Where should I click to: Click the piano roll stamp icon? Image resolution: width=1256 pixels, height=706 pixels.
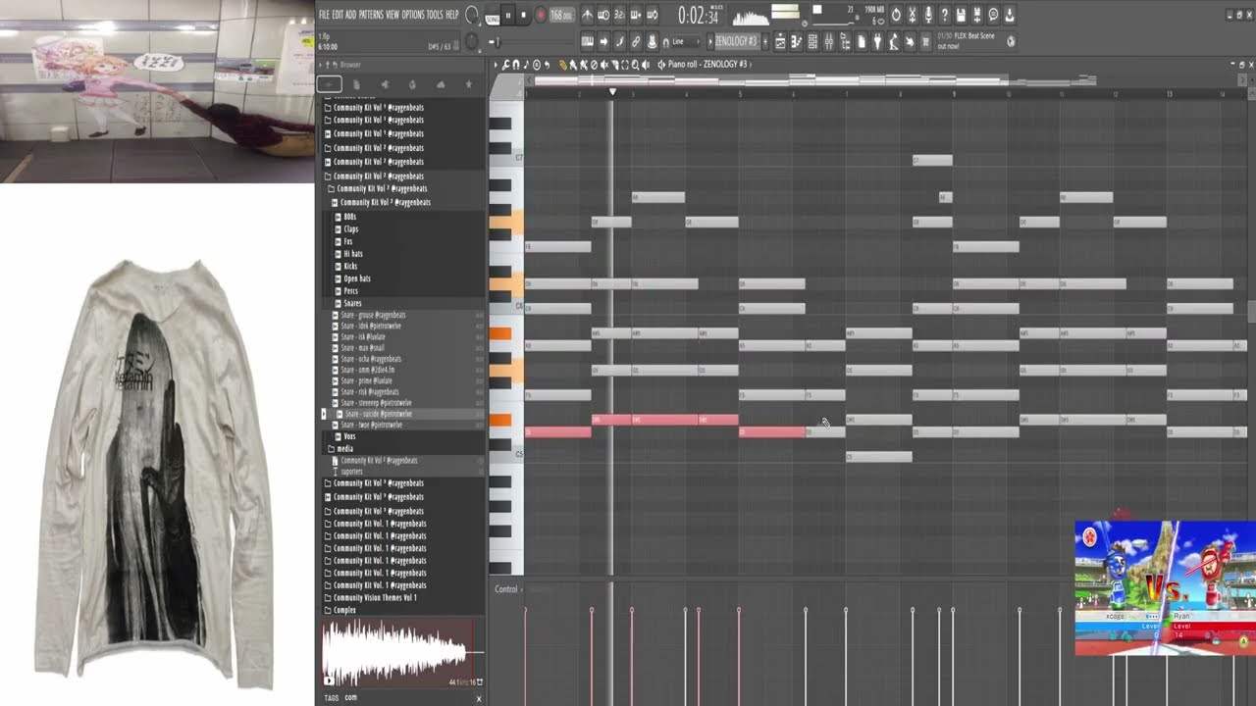click(536, 65)
